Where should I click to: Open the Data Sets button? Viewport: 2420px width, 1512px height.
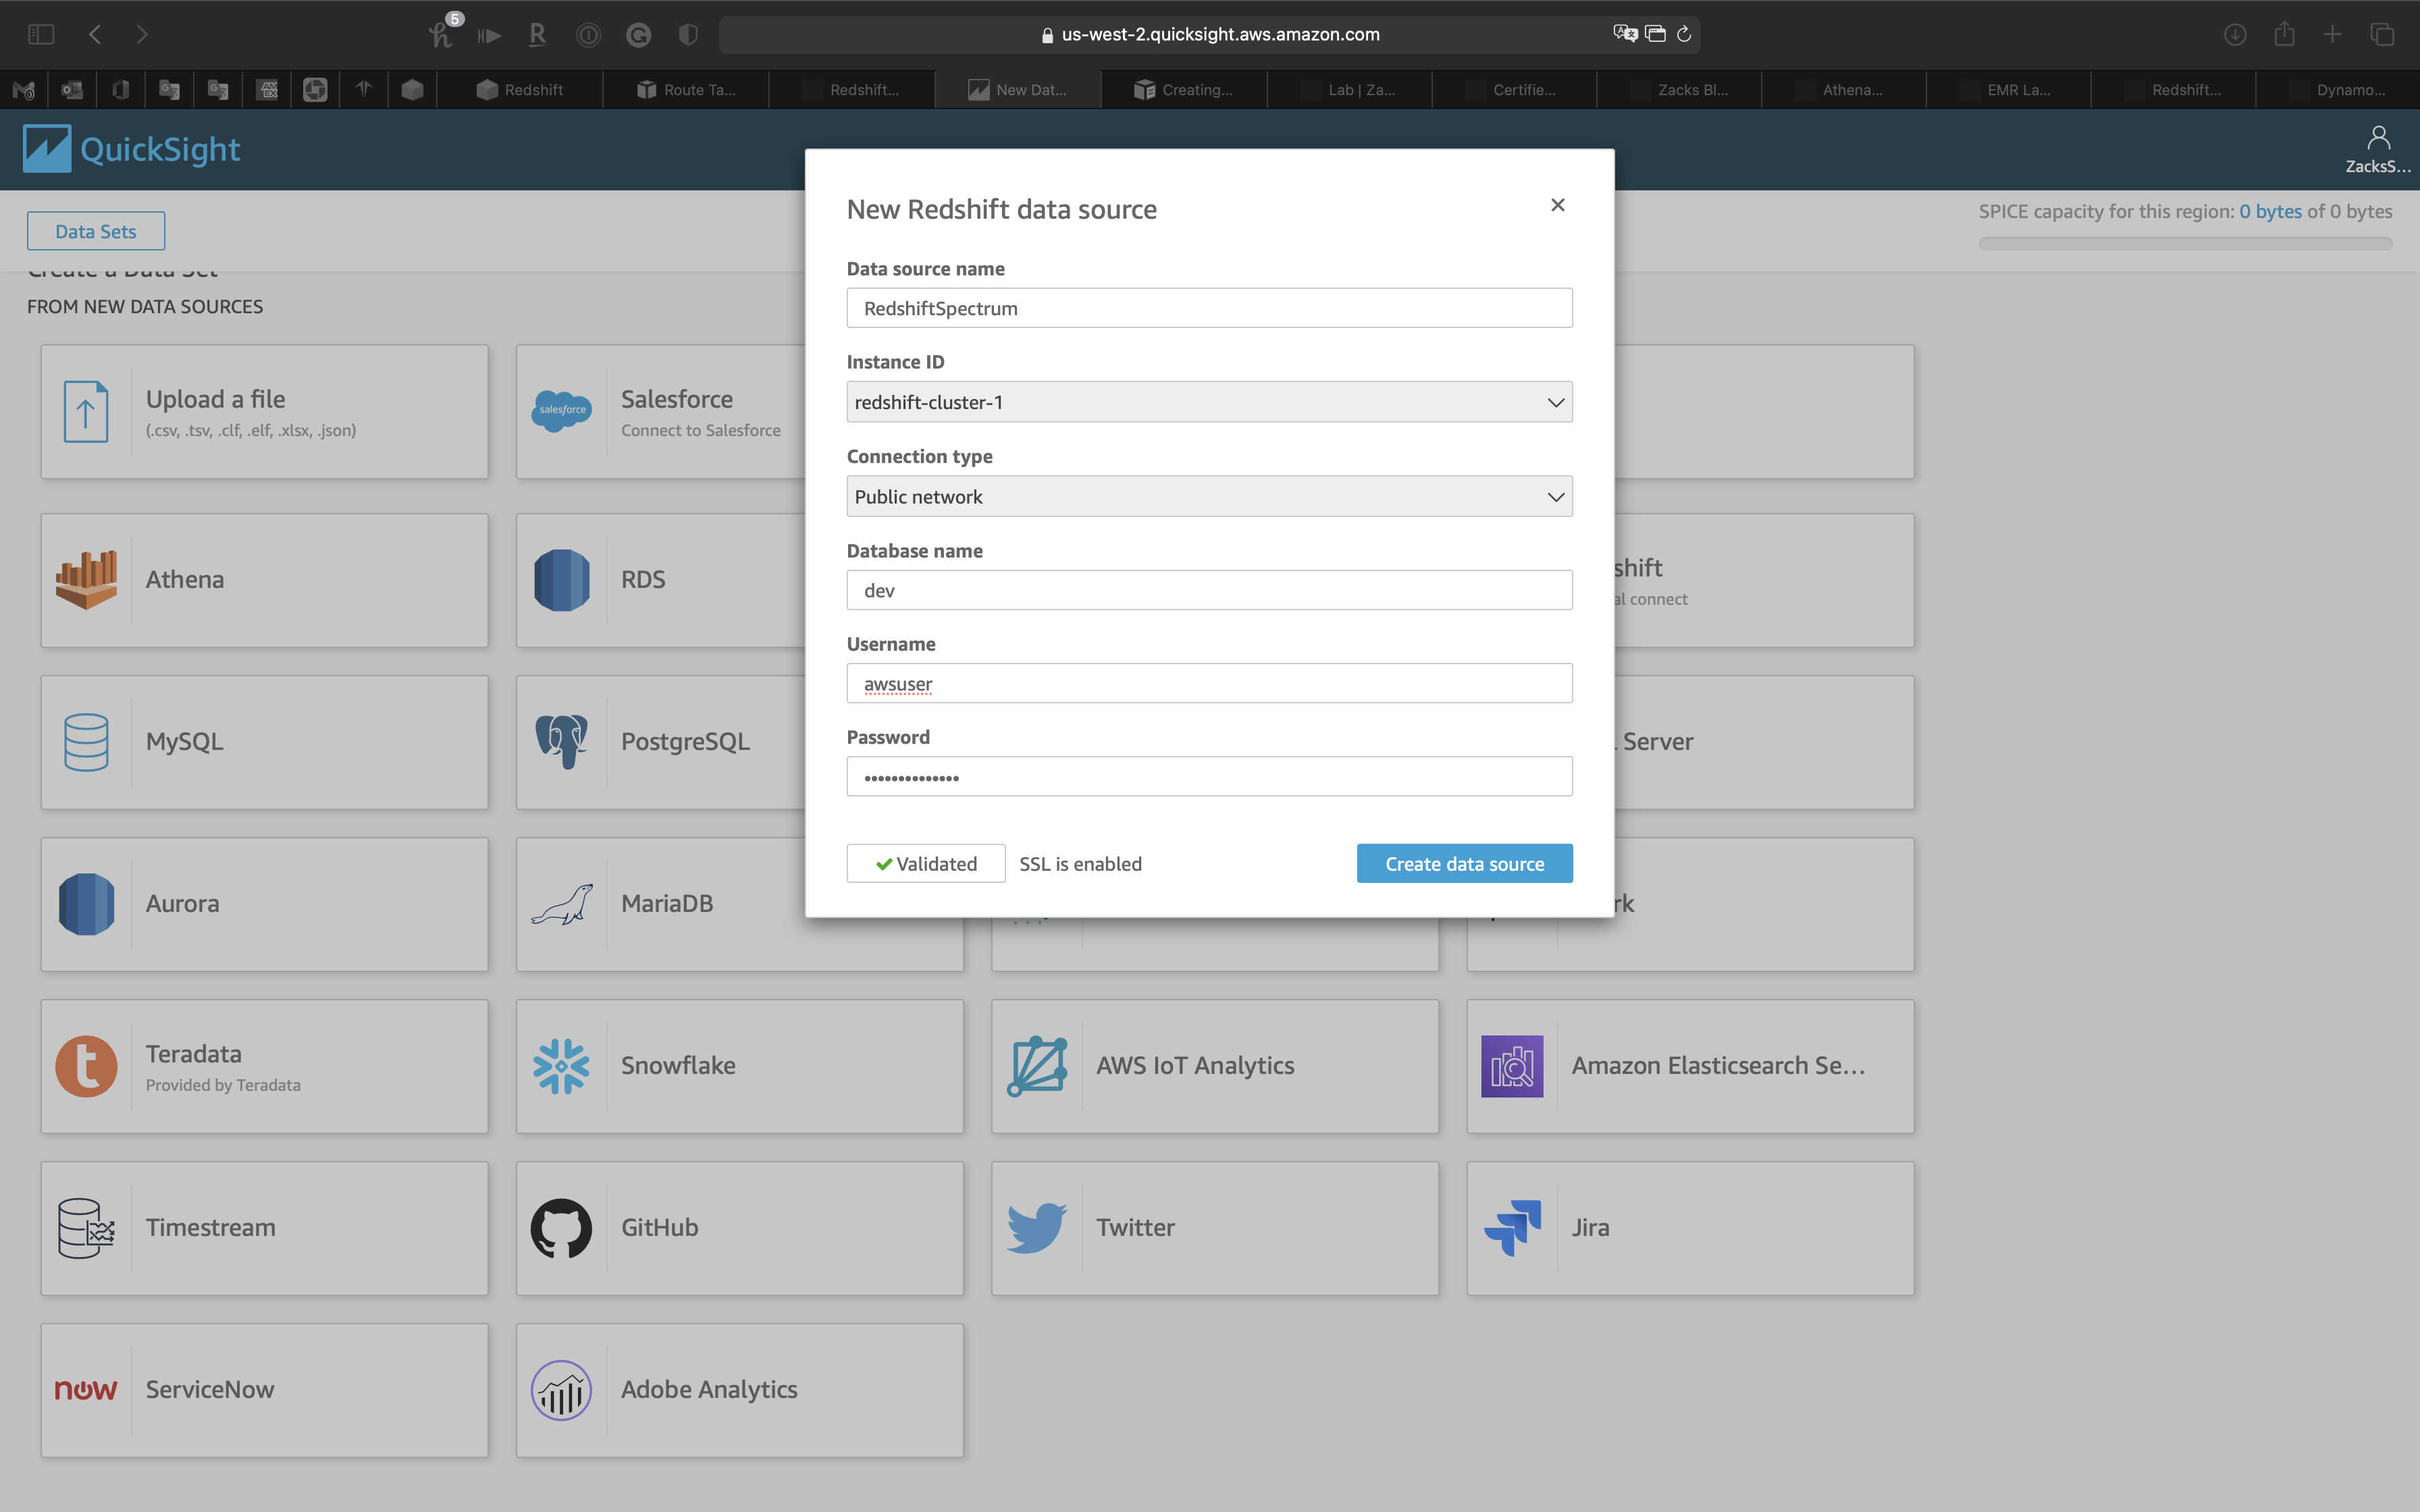pyautogui.click(x=96, y=232)
